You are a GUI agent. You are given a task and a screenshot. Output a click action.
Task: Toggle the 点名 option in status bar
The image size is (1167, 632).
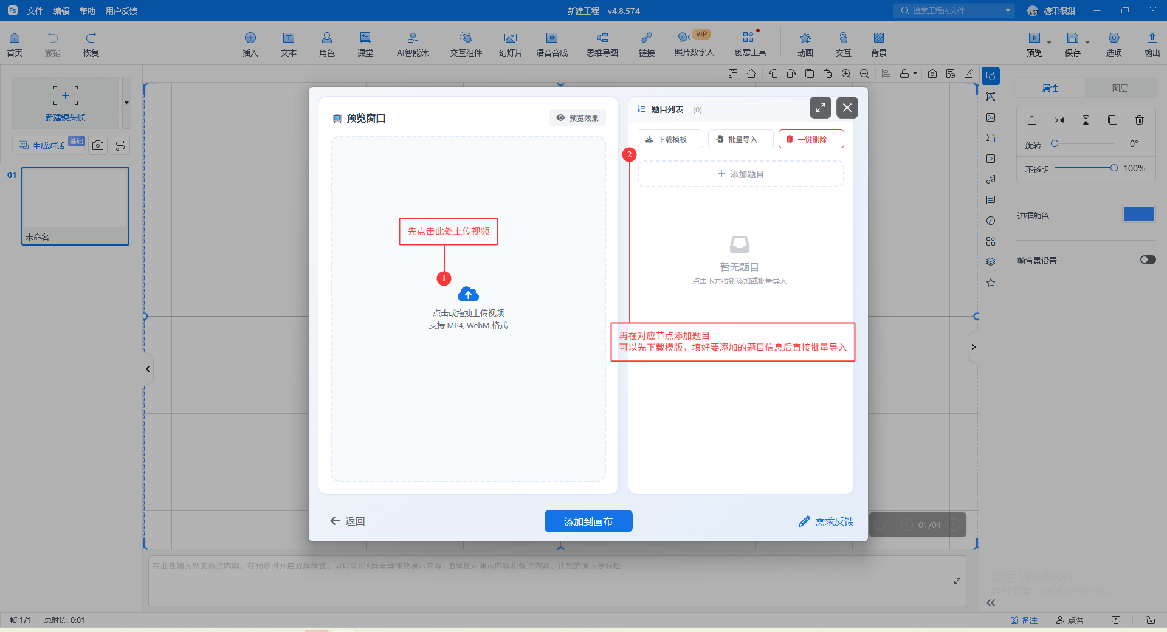click(x=1070, y=620)
